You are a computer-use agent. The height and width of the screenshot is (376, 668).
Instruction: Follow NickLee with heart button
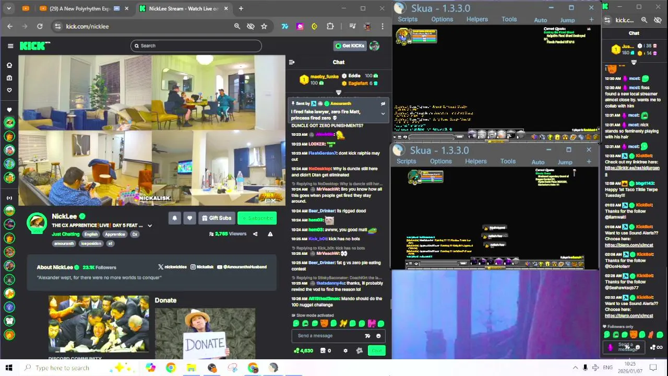point(189,218)
